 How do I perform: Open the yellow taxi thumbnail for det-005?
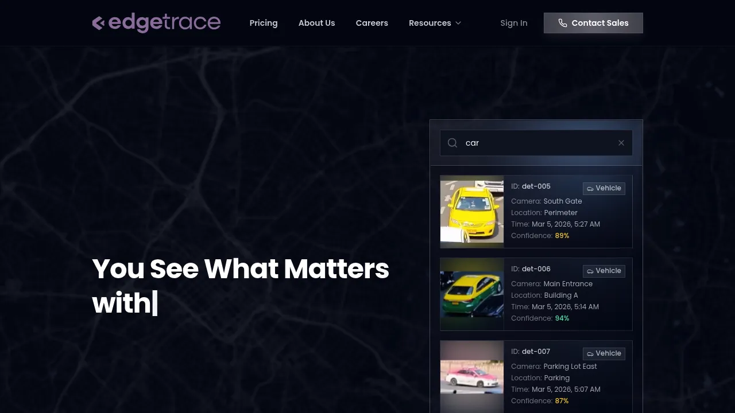[472, 212]
